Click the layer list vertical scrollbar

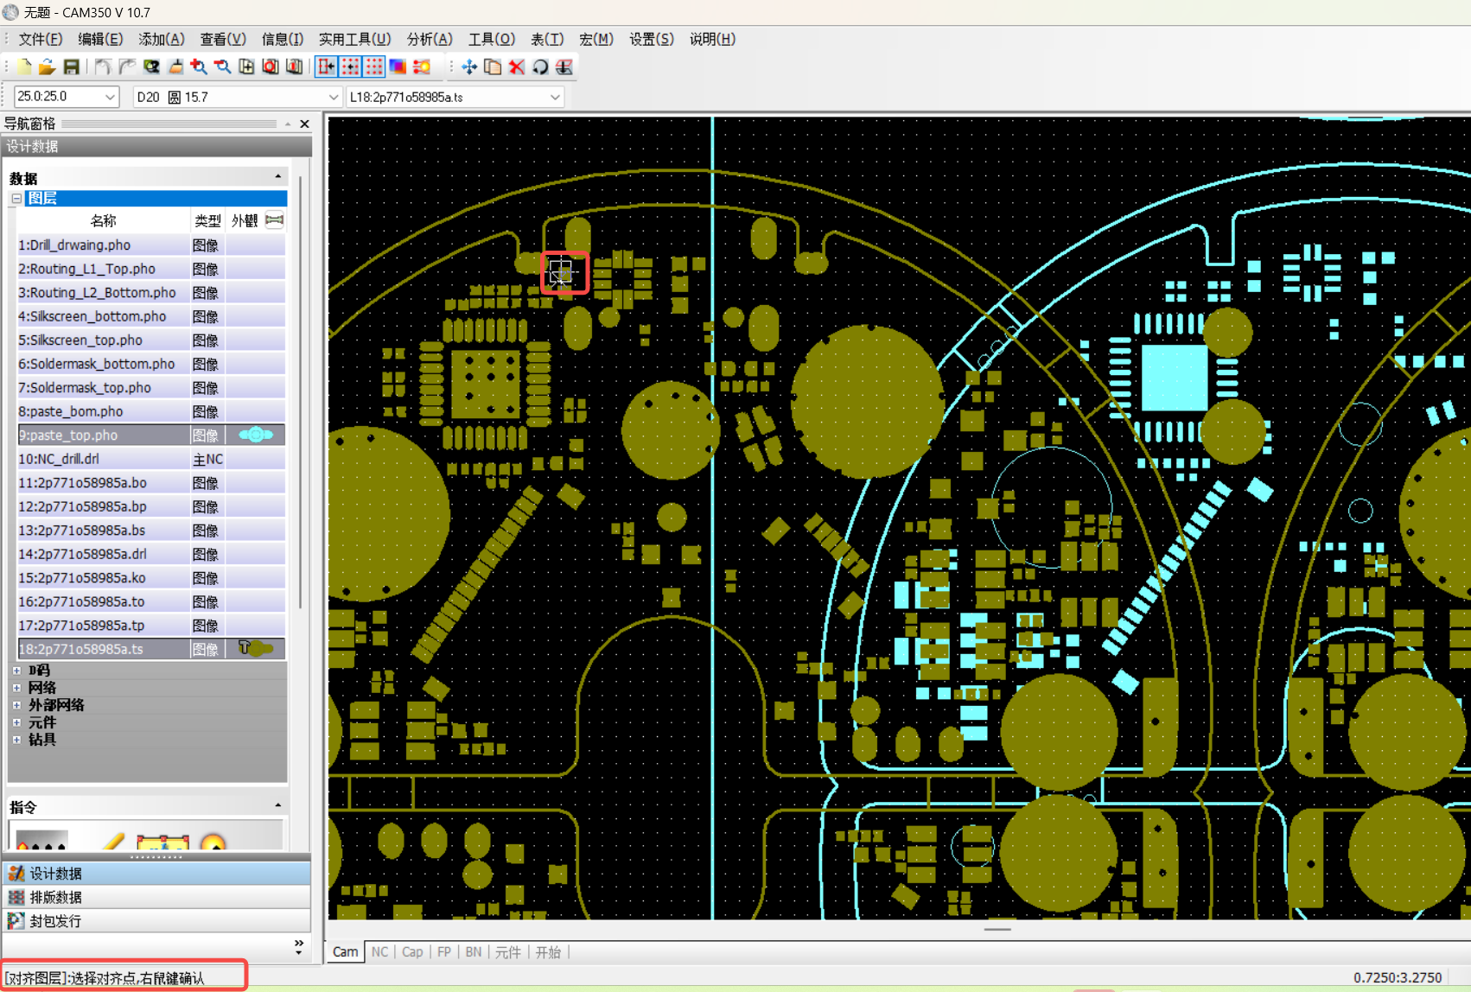coord(300,393)
